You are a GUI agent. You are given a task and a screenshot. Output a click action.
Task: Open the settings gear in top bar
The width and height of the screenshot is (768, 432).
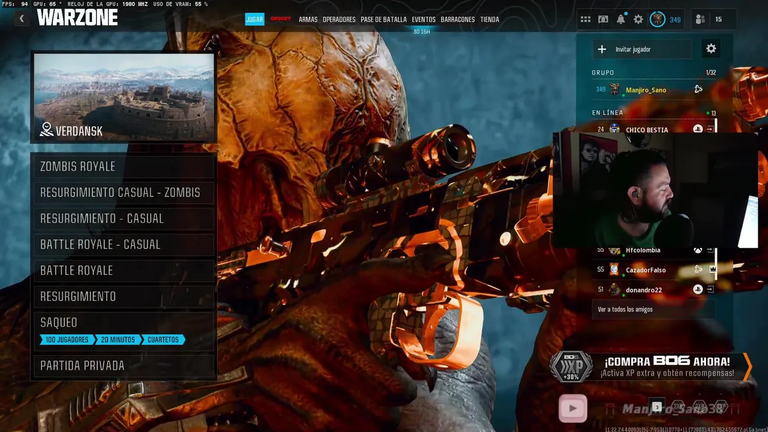coord(638,19)
